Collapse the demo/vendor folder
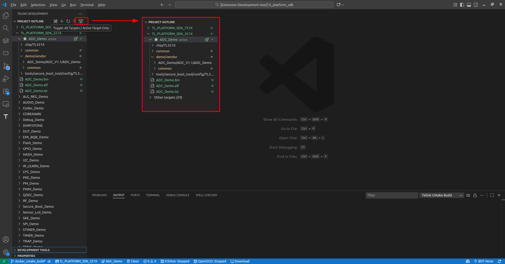 point(21,56)
